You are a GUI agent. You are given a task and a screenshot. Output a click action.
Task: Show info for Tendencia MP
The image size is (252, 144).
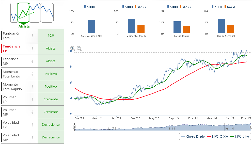pyautogui.click(x=32, y=61)
